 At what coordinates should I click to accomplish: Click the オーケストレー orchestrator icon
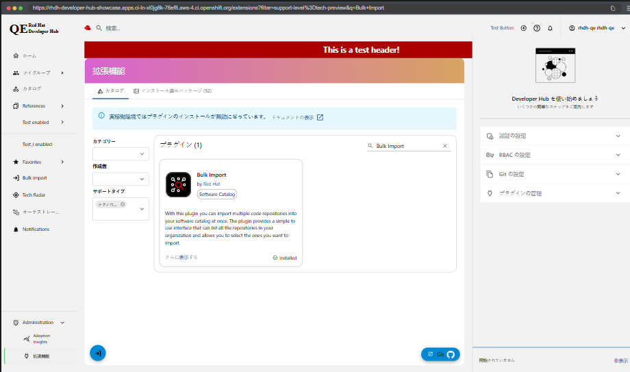(16, 212)
